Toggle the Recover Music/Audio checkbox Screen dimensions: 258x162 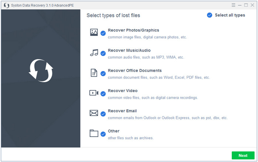tap(103, 54)
